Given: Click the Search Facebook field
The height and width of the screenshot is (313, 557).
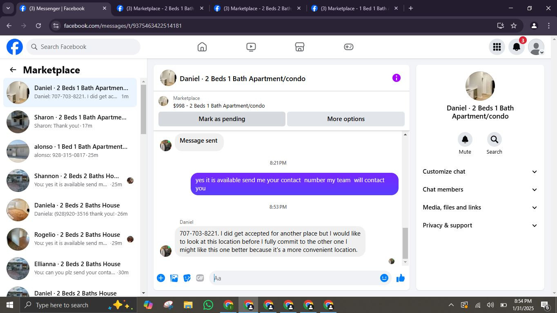Looking at the screenshot, I should pyautogui.click(x=83, y=47).
